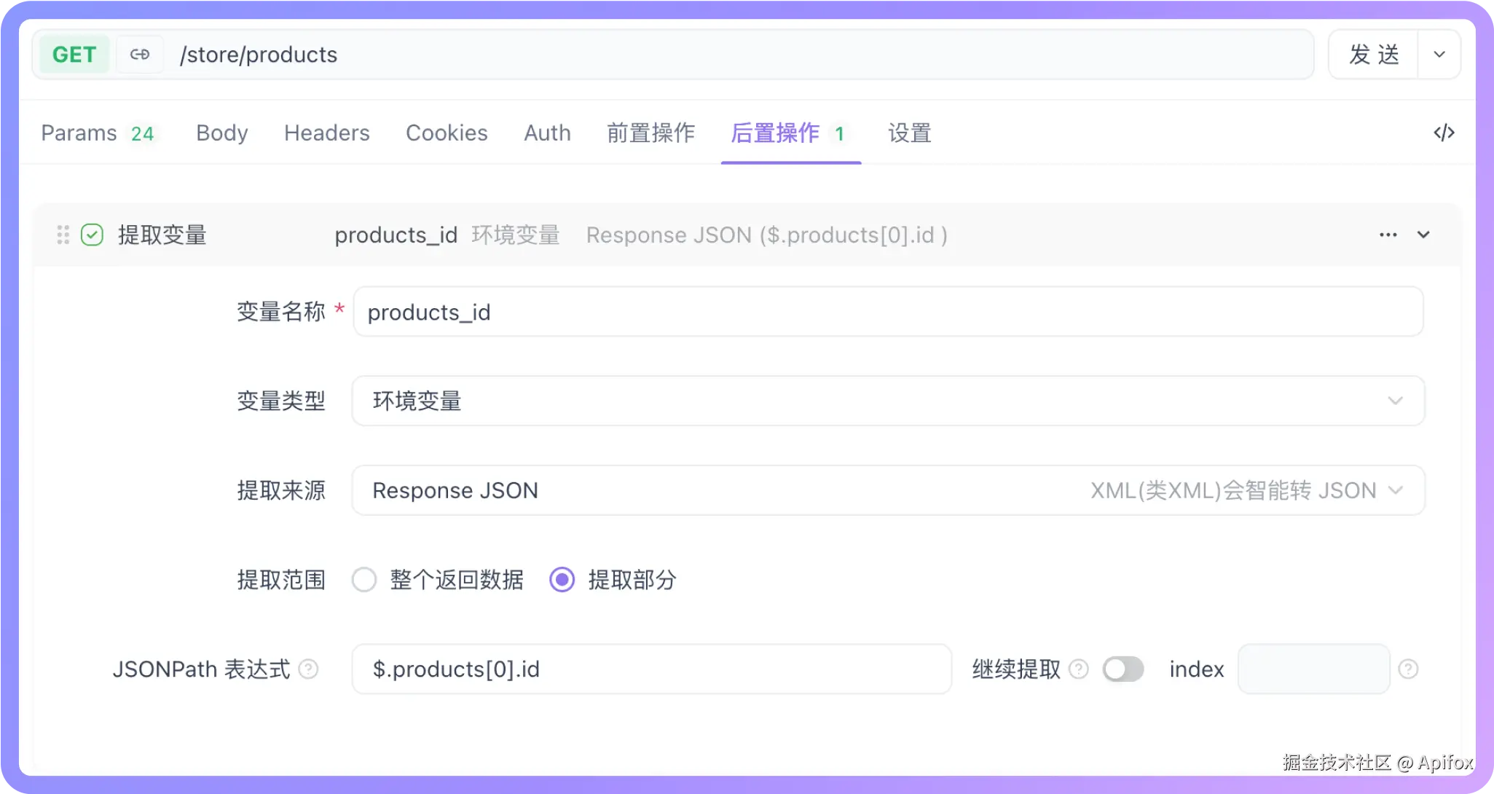The height and width of the screenshot is (794, 1494).
Task: Click the link icon beside GET method
Action: tap(139, 55)
